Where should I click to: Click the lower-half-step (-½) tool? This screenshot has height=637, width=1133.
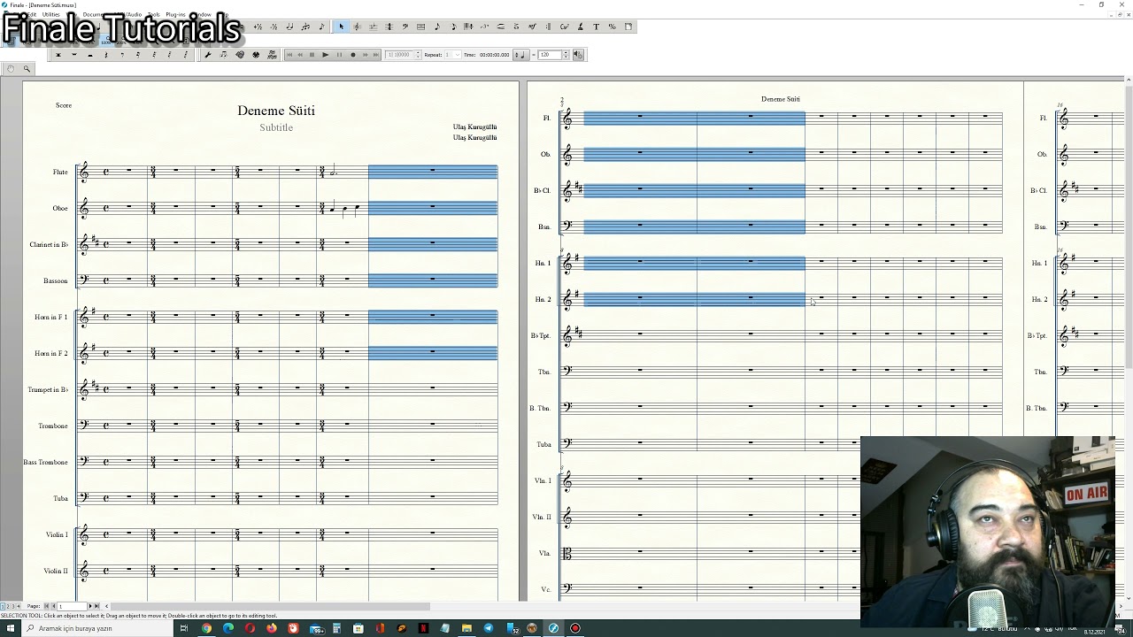pos(274,27)
